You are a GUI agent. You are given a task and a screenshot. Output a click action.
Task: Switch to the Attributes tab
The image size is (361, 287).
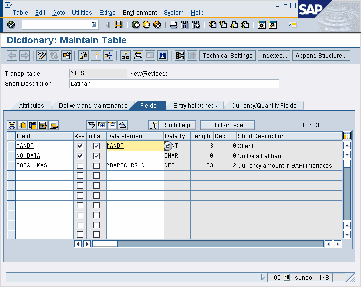tap(32, 106)
